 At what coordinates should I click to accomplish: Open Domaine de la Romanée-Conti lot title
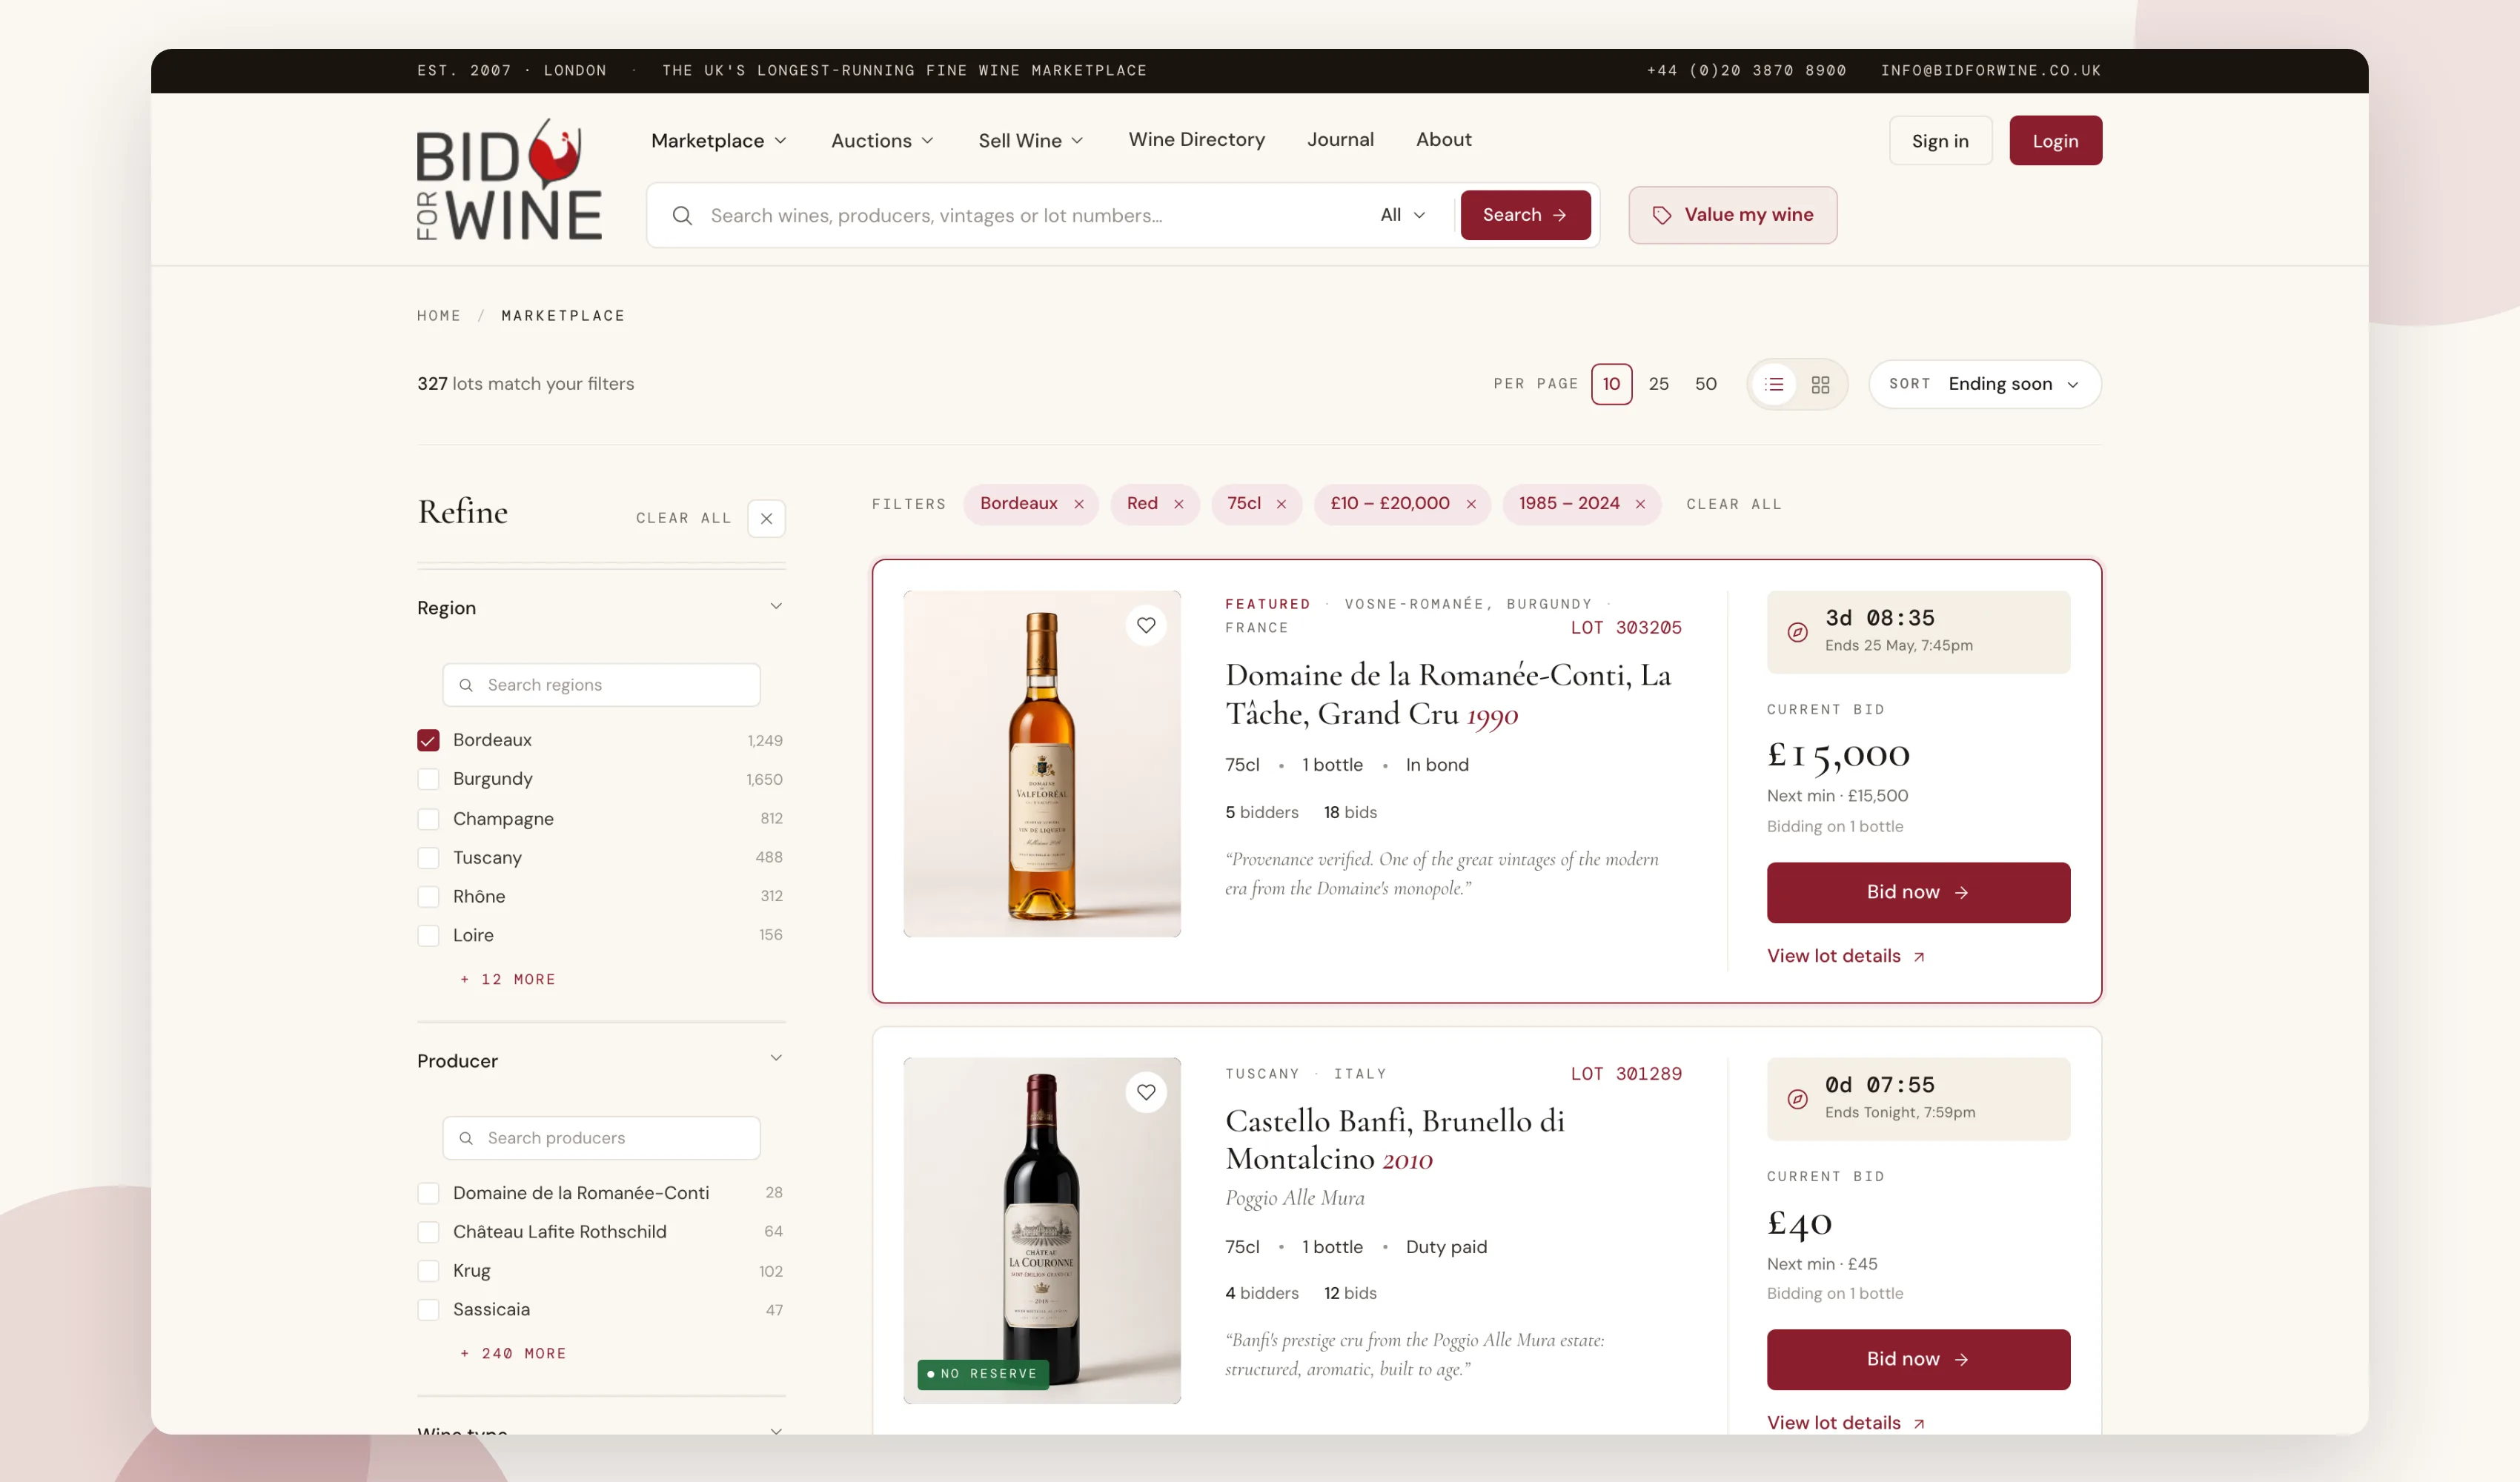click(1448, 695)
